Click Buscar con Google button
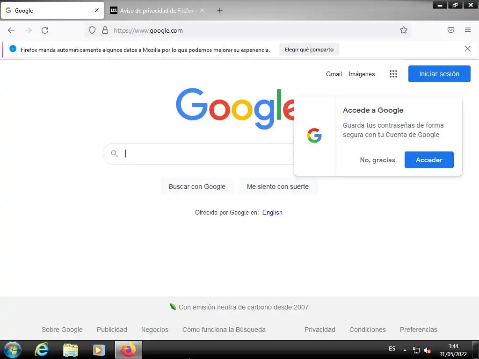 tap(197, 187)
